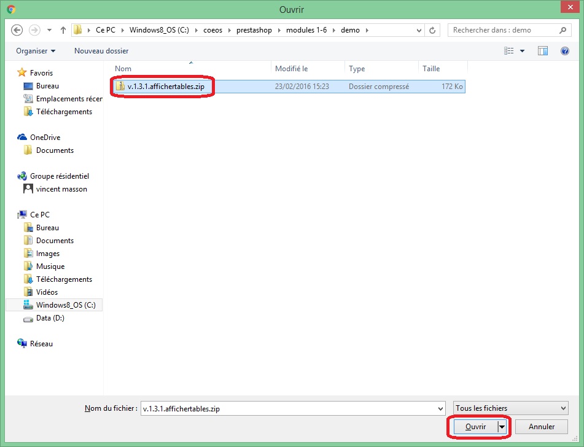The image size is (584, 447).
Task: Click the forward navigation arrow
Action: [34, 30]
